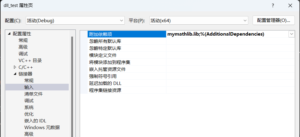Select 调试 under 链接器
Screen dimensions: 300x137
(x=29, y=101)
